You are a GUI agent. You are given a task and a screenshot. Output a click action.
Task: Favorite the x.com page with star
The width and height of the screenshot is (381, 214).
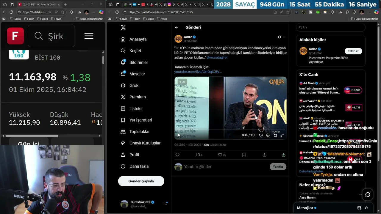click(x=288, y=12)
